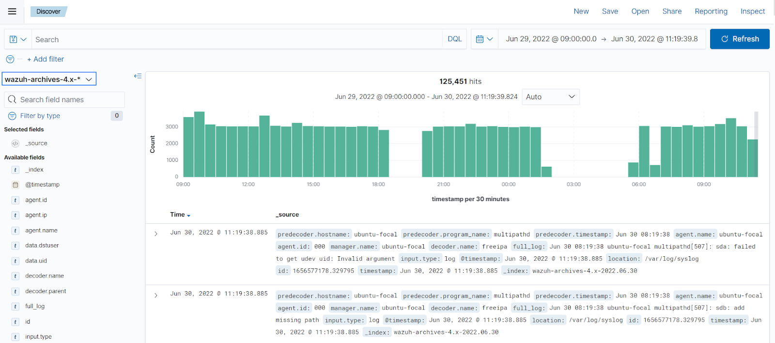This screenshot has width=775, height=343.
Task: Sort by Time column arrow
Action: (188, 215)
